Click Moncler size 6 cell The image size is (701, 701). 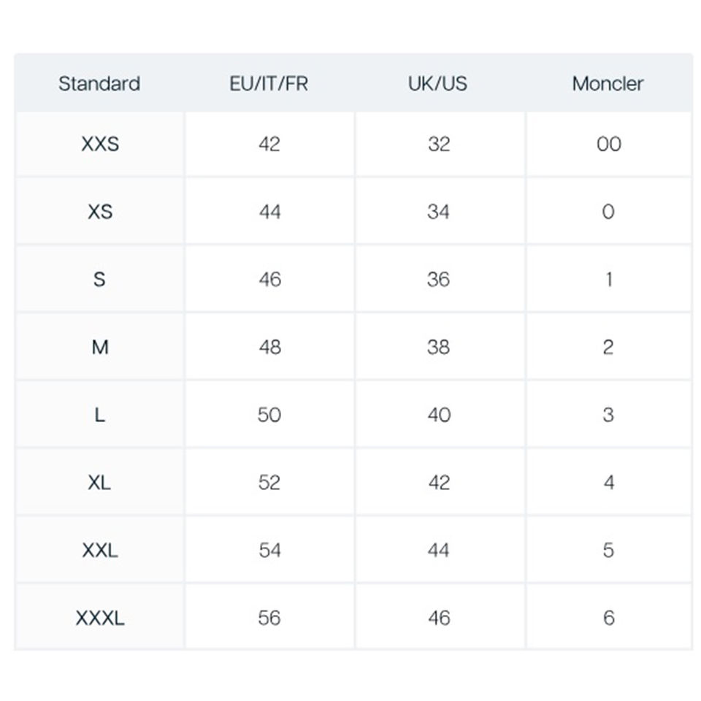608,618
